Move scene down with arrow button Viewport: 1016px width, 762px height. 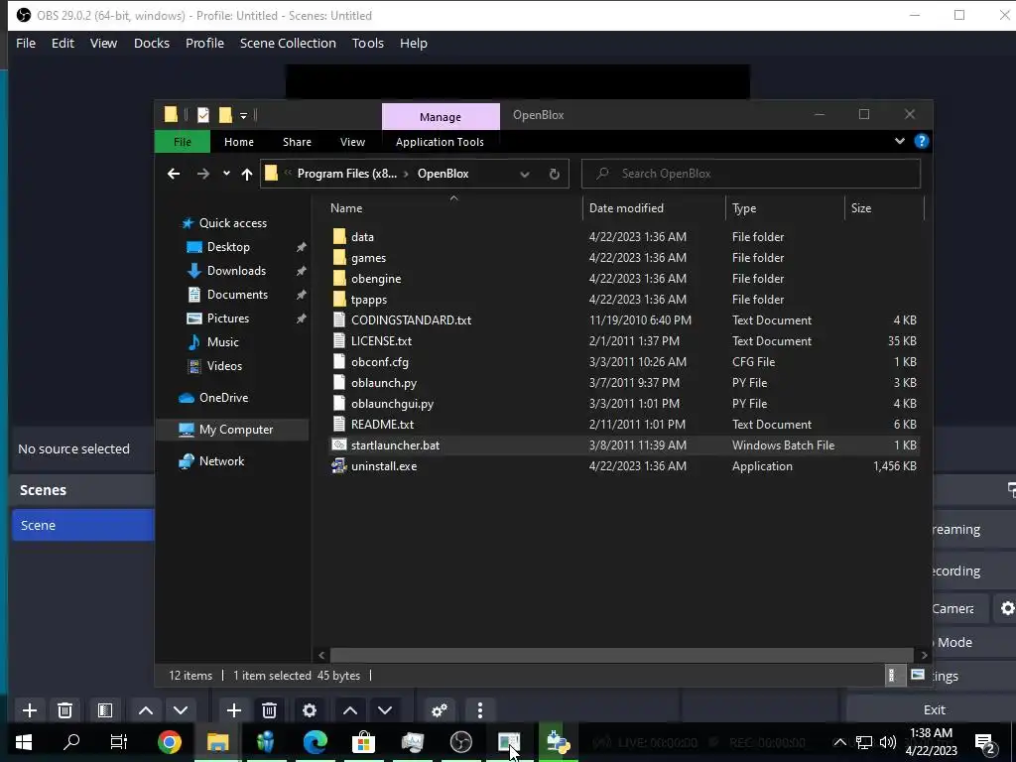click(181, 710)
